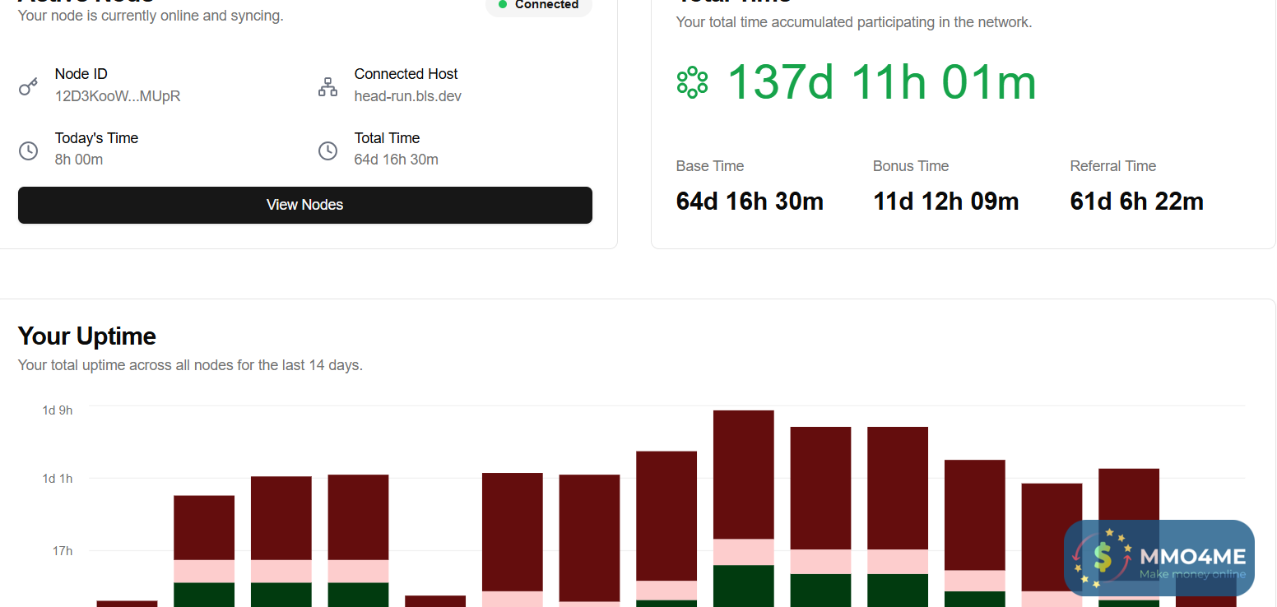The width and height of the screenshot is (1277, 607).
Task: Click the head-run.bls.dev host text
Action: (x=408, y=96)
